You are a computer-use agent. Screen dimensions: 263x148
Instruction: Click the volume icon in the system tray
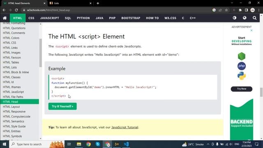point(231,144)
